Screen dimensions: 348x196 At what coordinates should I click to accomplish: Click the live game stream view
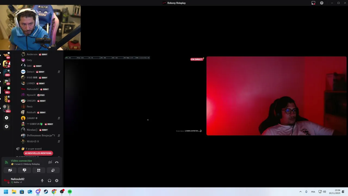[x=135, y=96]
